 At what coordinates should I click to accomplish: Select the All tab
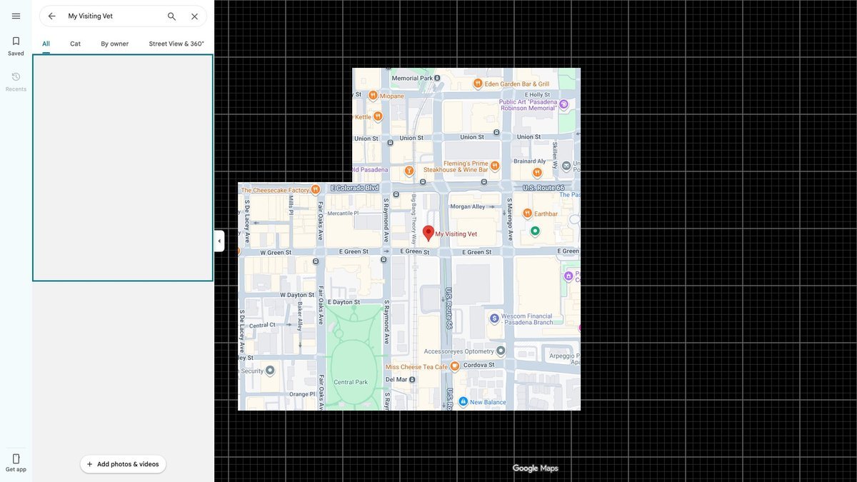(x=46, y=44)
